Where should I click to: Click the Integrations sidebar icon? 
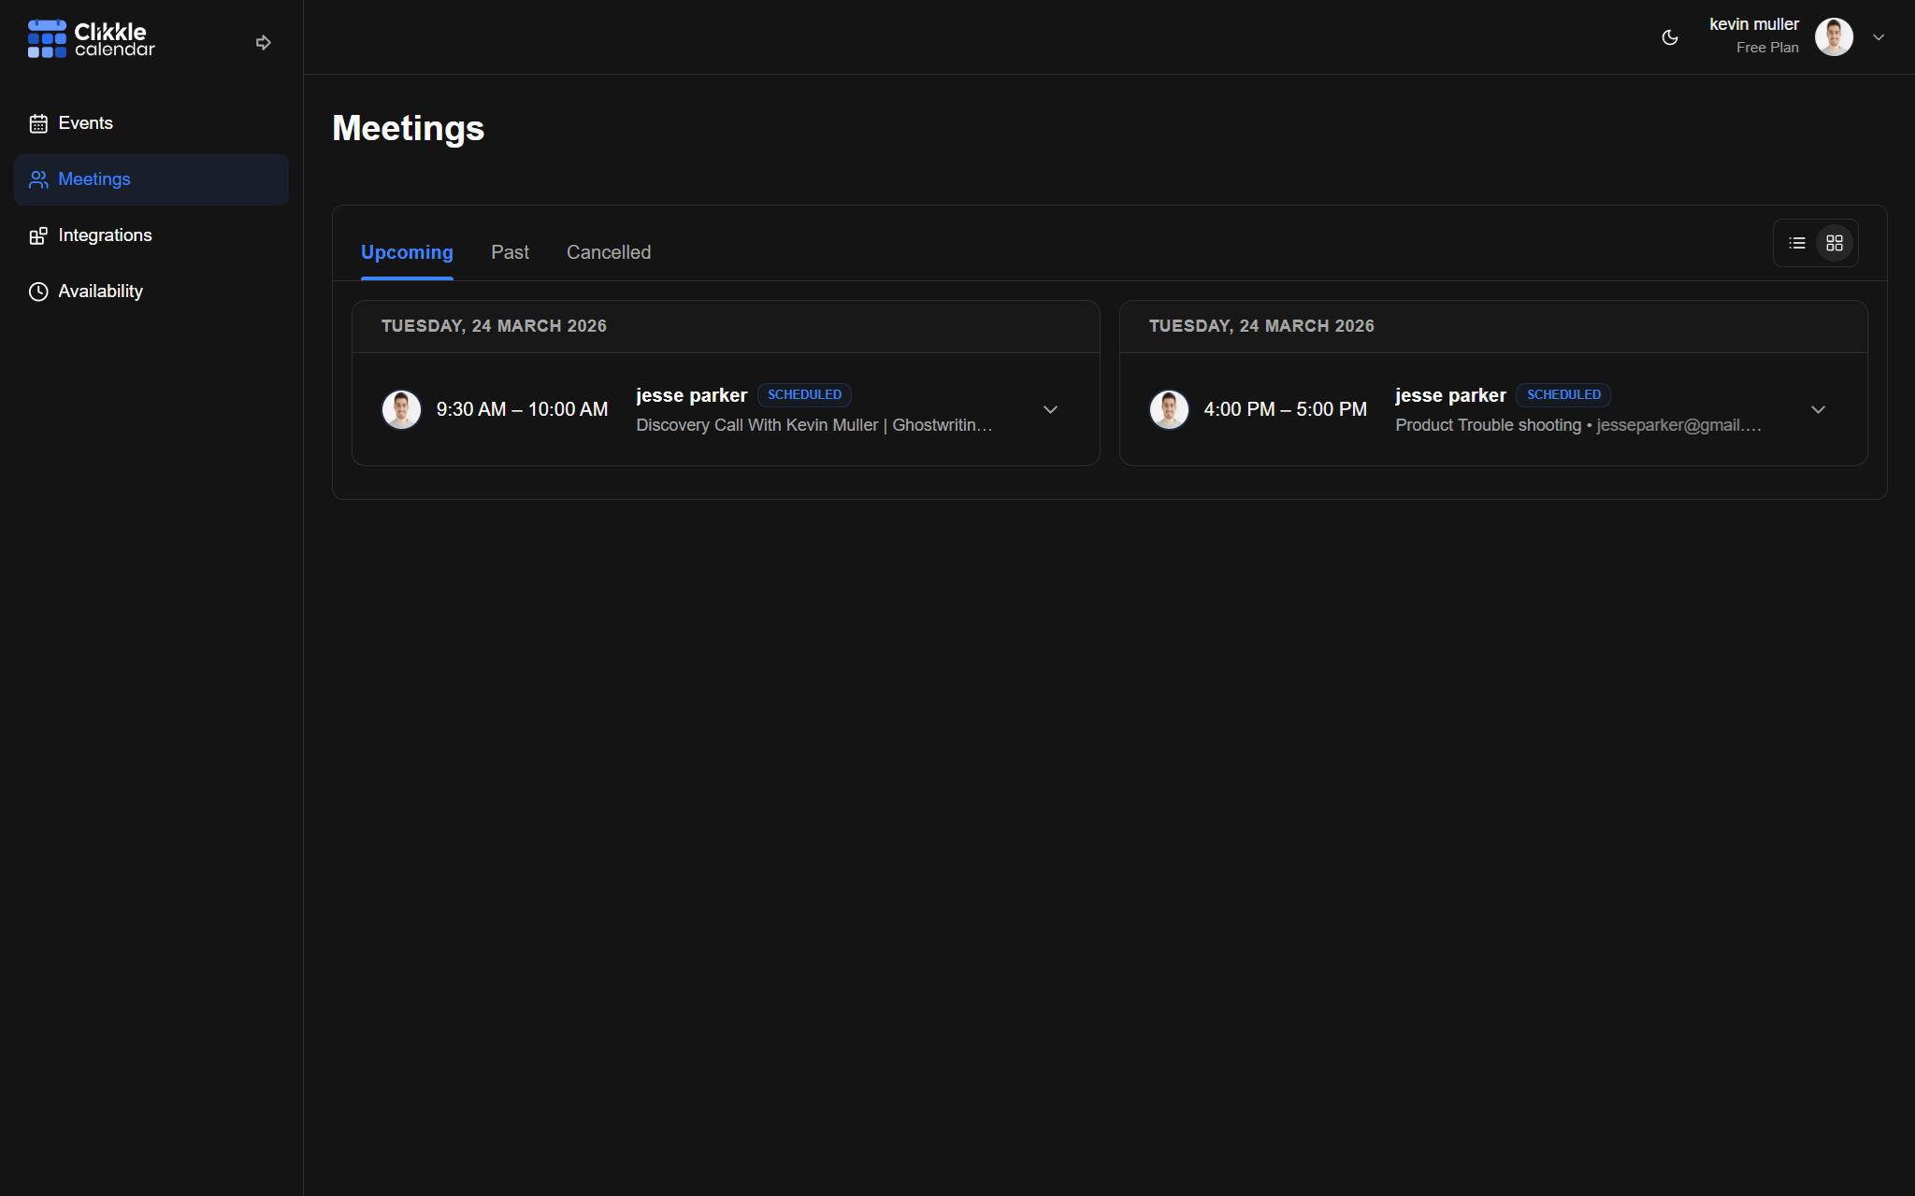click(38, 235)
